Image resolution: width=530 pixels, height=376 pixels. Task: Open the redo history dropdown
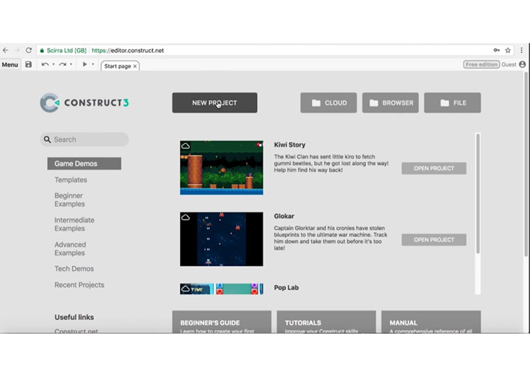coord(71,64)
